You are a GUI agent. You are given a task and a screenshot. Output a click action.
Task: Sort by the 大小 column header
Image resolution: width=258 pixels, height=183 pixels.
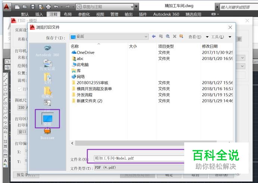pyautogui.click(x=142, y=46)
